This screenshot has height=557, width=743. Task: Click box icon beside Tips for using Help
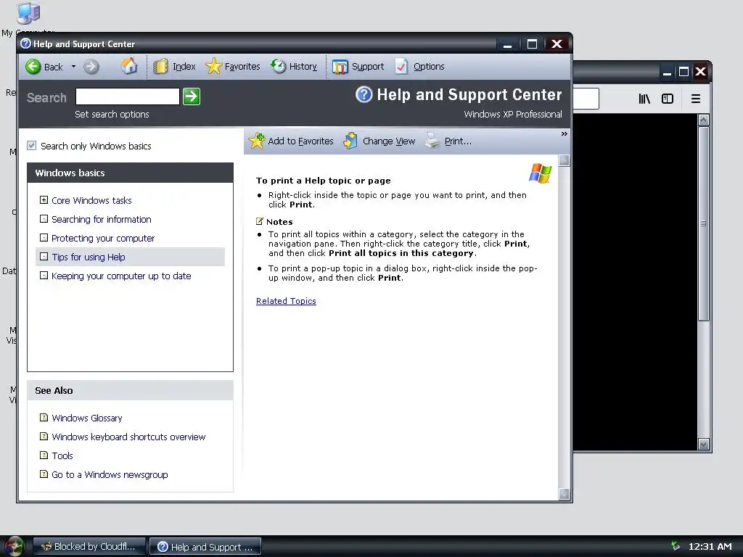point(44,257)
